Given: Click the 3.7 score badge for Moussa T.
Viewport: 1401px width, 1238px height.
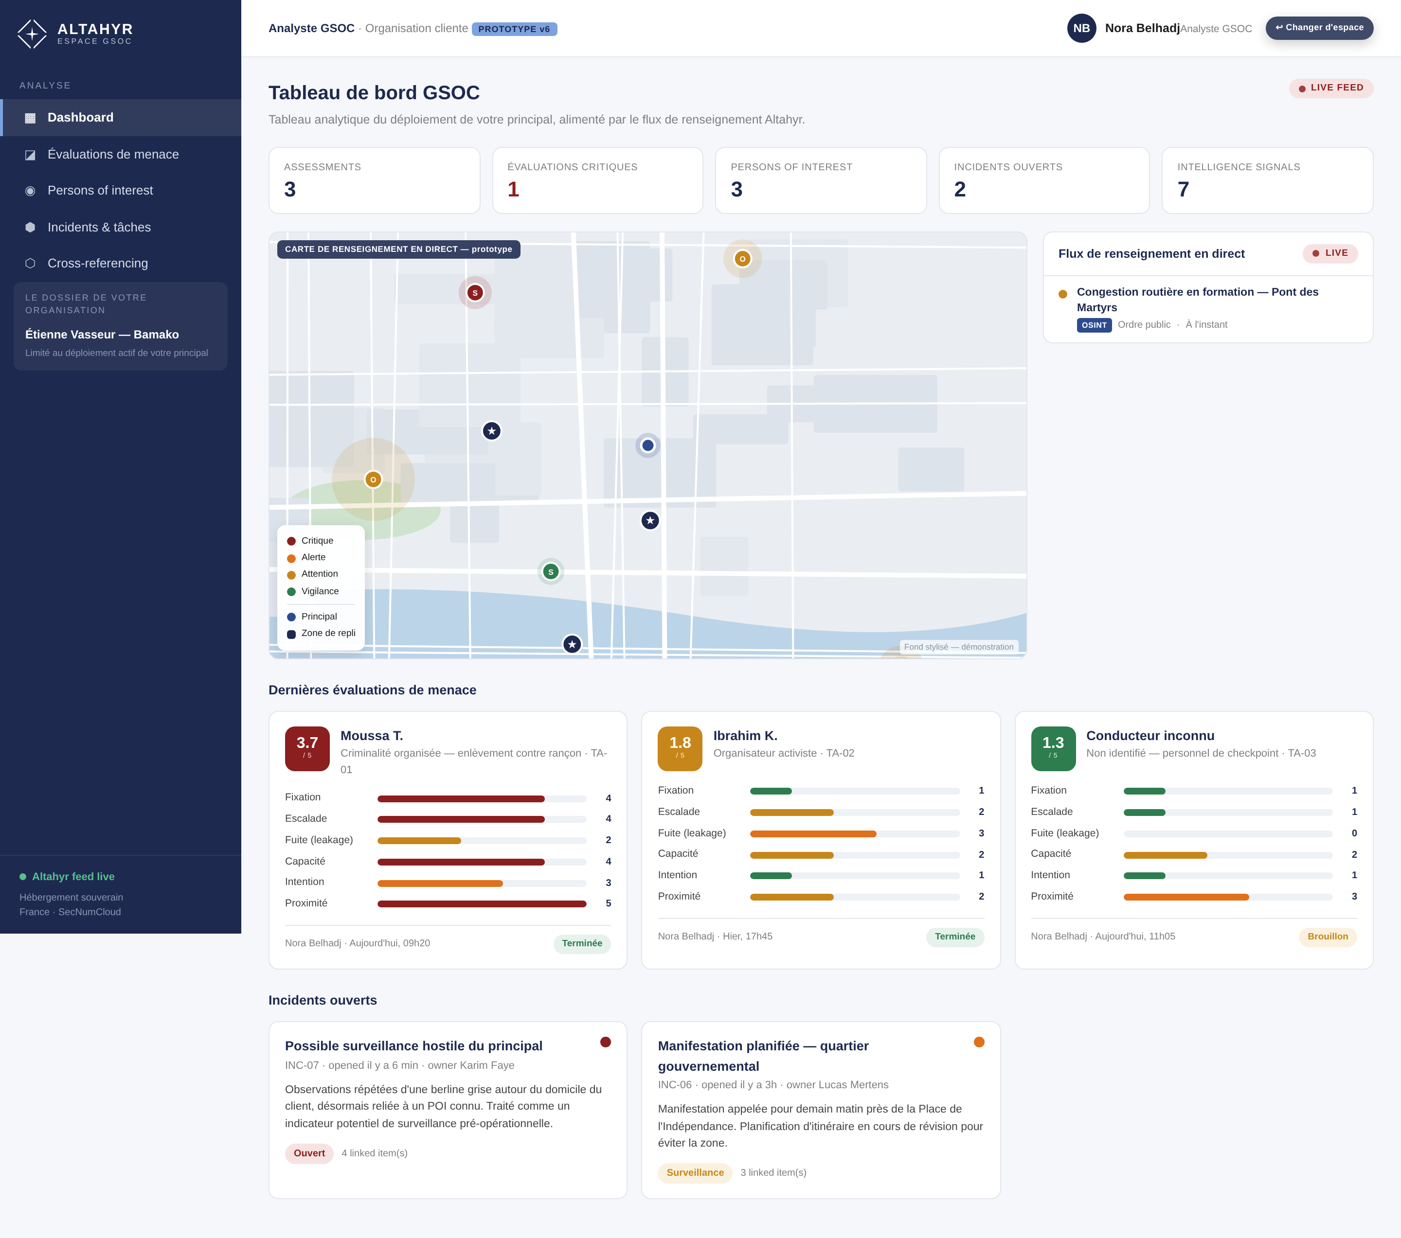Looking at the screenshot, I should pos(307,749).
